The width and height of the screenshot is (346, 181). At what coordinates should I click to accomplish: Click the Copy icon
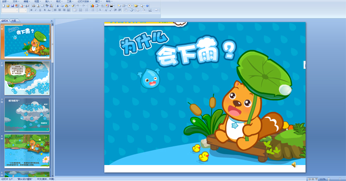[x=62, y=6]
